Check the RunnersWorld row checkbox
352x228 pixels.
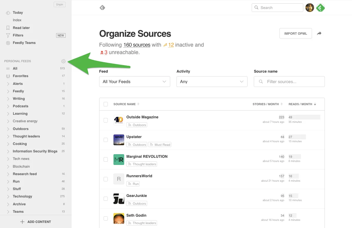click(x=106, y=179)
